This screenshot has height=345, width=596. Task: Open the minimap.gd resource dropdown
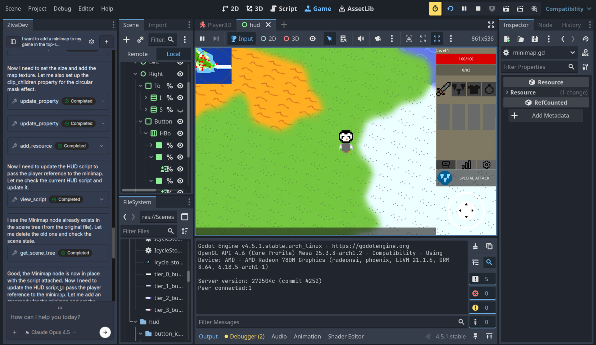pyautogui.click(x=572, y=52)
